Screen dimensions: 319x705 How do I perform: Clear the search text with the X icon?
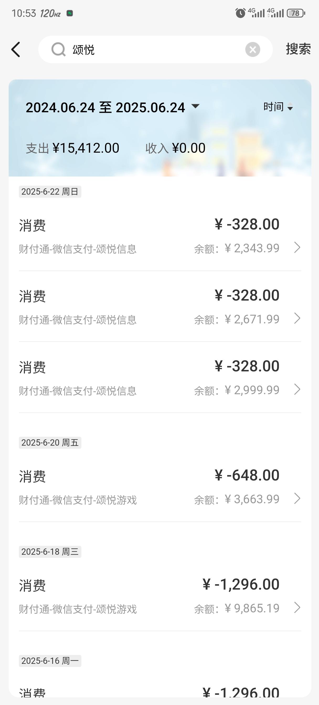point(252,50)
